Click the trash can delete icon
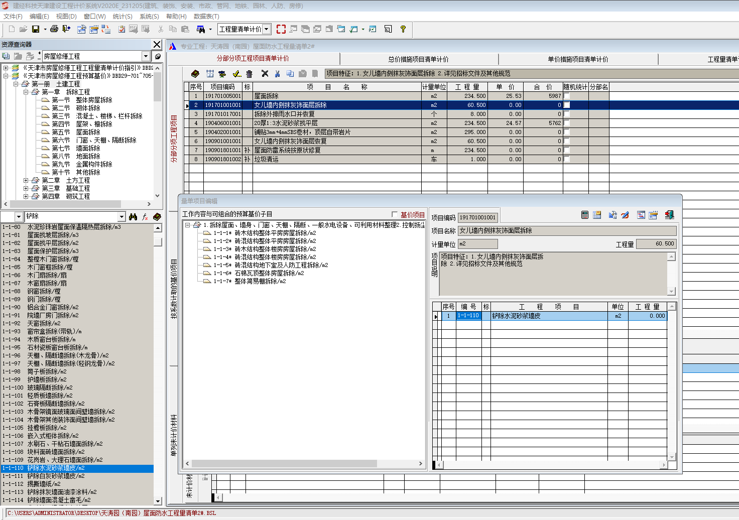 point(249,74)
